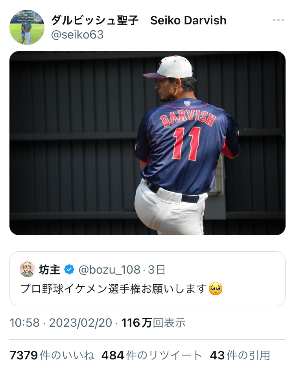Click the 坊主 name in quoted tweet
Viewport: 295px width, 370px height.
coord(50,269)
